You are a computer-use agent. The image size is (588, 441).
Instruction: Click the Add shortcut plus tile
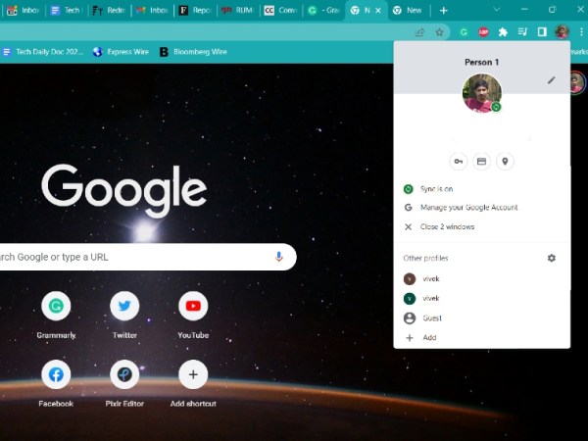[x=193, y=374]
